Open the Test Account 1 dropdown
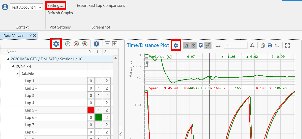Viewport: 302px width, 139px height. click(x=40, y=7)
